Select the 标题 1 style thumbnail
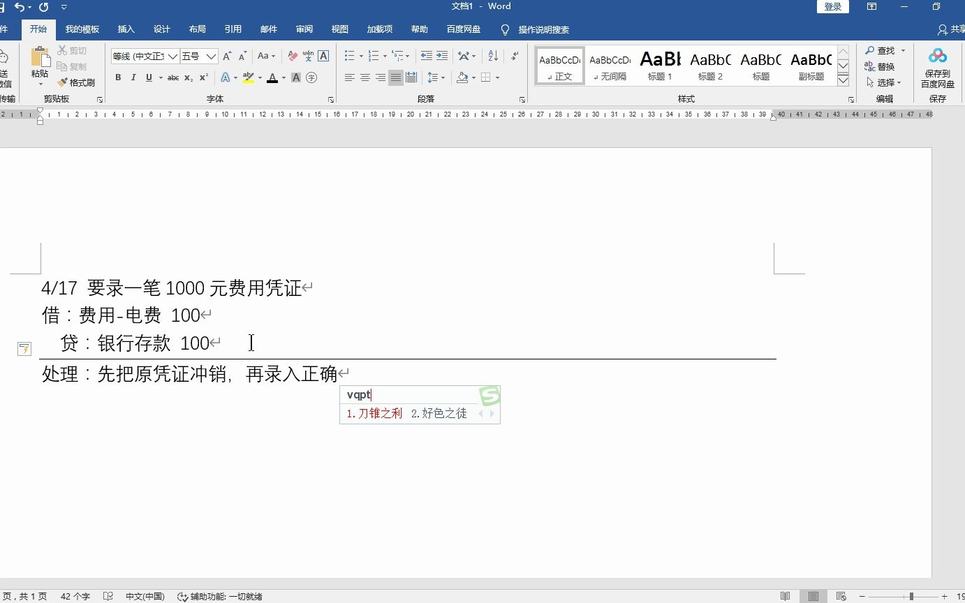This screenshot has height=603, width=965. [660, 66]
